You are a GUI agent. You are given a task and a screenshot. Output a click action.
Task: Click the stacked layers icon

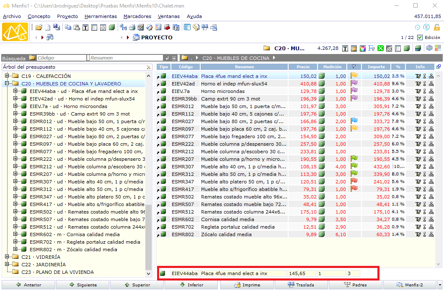429,48
